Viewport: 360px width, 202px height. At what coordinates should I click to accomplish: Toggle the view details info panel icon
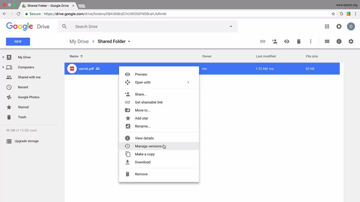point(339,41)
